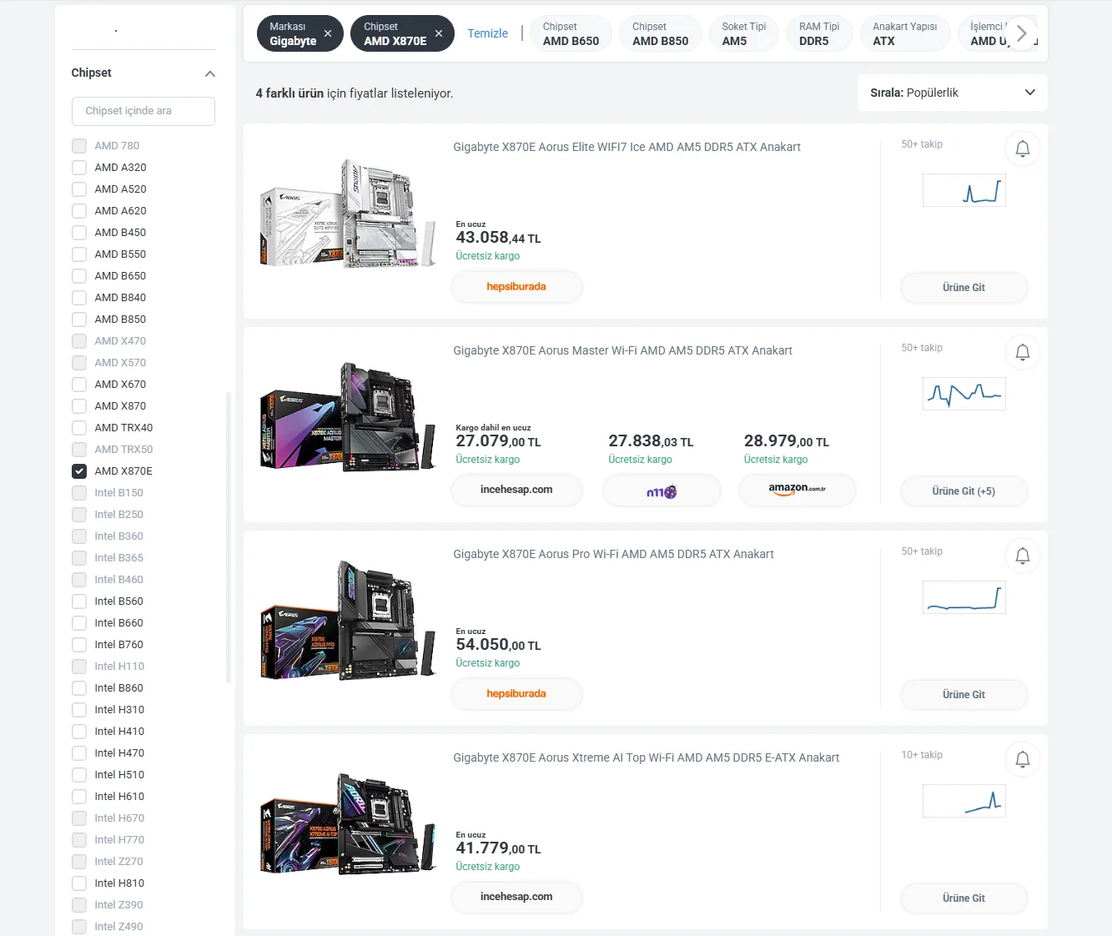Viewport: 1112px width, 936px height.
Task: Set price alert bell for Aorus Master Wi-Fi
Action: click(1023, 352)
